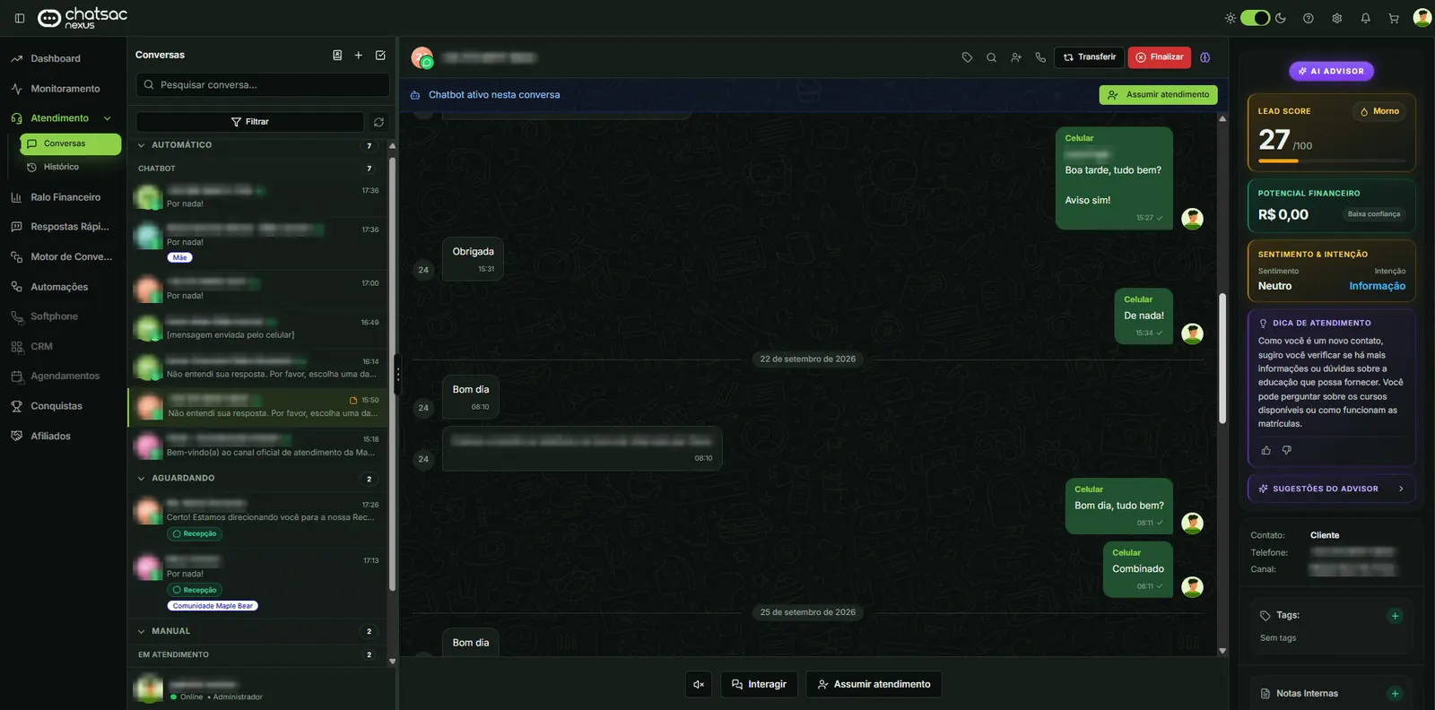Collapse the AUTOMÁTICO section
Viewport: 1435px width, 710px height.
[141, 145]
